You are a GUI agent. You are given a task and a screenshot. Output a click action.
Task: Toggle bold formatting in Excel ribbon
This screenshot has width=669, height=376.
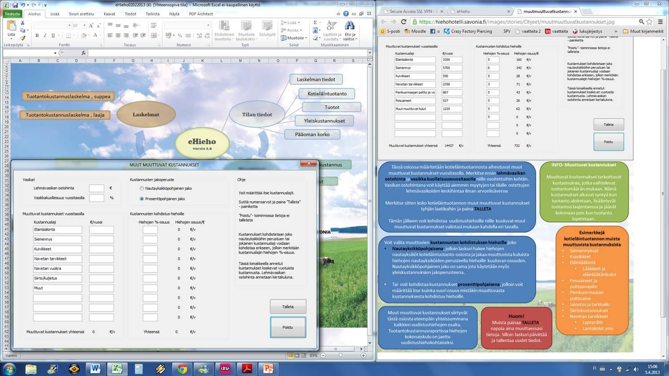[37, 35]
